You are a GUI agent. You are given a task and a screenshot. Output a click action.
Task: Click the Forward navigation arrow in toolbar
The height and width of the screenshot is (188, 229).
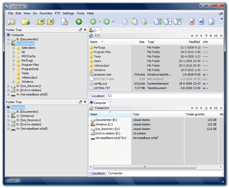click(x=106, y=22)
